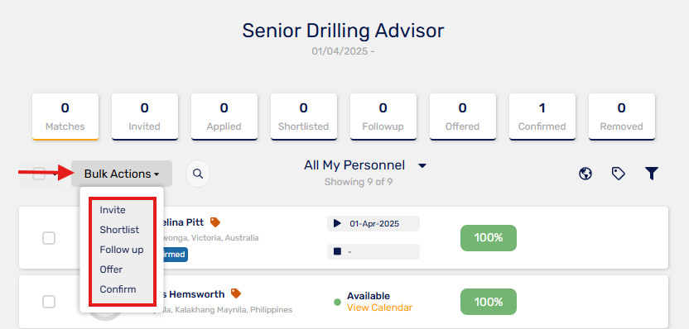Click the tag filter icon in toolbar

619,174
